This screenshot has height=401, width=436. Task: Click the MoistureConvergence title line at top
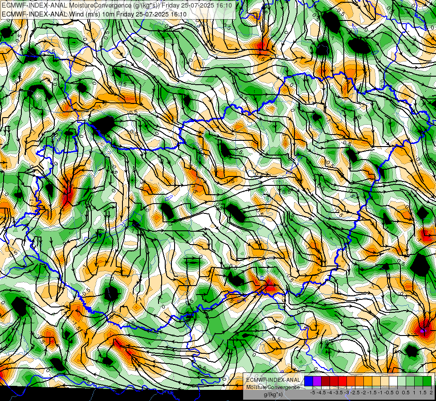point(117,5)
